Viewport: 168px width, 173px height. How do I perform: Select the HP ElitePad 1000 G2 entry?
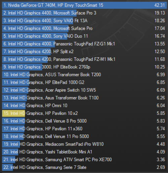click(x=84, y=82)
